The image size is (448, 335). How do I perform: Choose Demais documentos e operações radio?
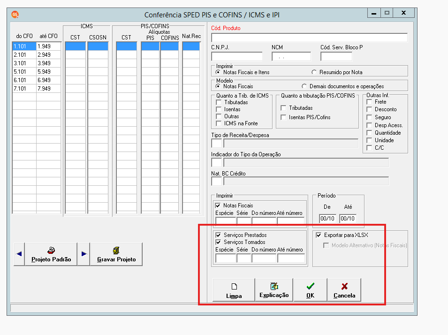coord(304,86)
